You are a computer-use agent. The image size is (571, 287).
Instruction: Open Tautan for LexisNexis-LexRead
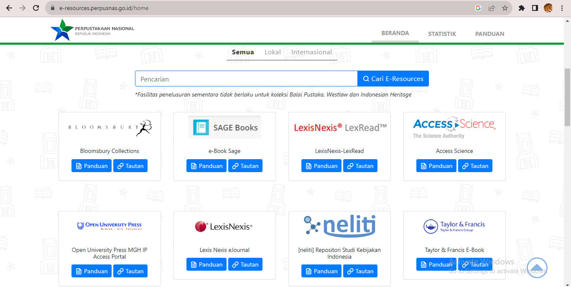(x=360, y=166)
